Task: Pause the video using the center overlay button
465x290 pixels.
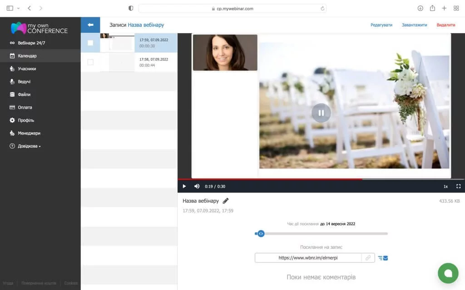Action: pyautogui.click(x=321, y=113)
